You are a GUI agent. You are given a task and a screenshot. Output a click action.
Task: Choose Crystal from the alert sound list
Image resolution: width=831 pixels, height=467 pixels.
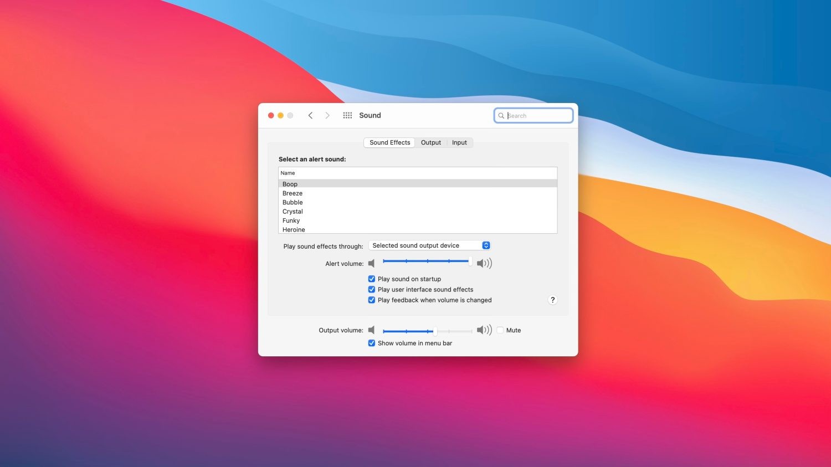pos(293,212)
